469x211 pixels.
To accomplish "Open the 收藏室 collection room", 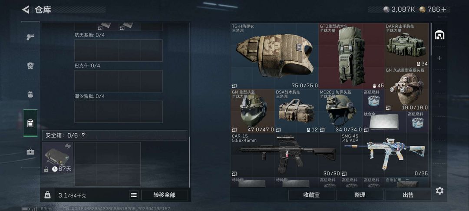I will coord(311,195).
